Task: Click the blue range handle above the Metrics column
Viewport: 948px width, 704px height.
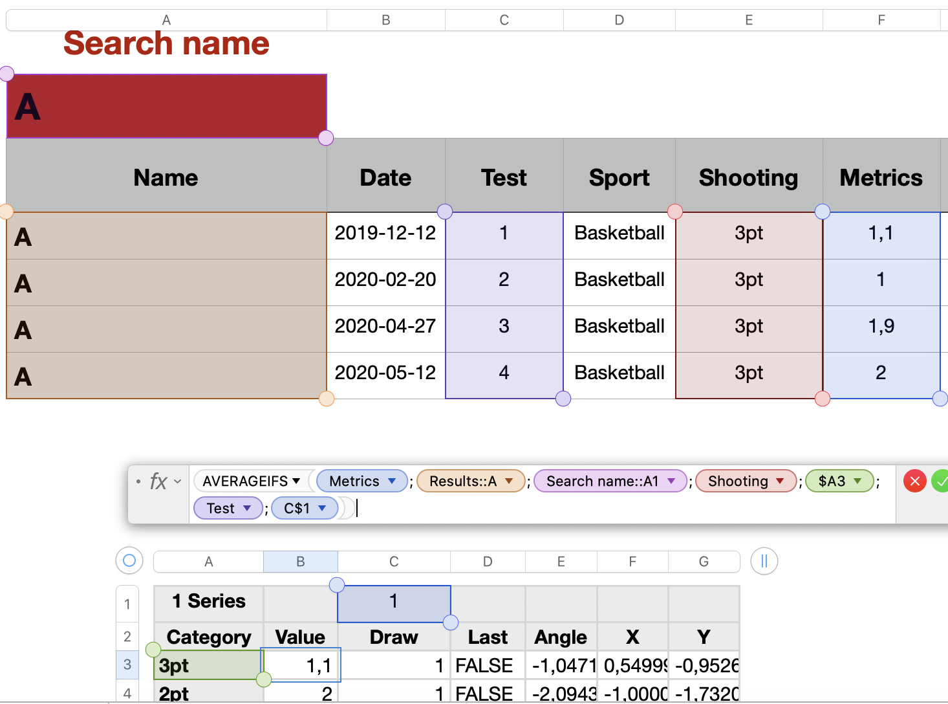Action: coord(823,212)
